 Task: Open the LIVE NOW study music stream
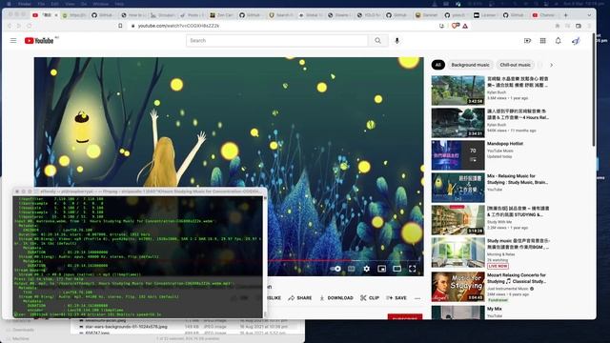click(457, 252)
